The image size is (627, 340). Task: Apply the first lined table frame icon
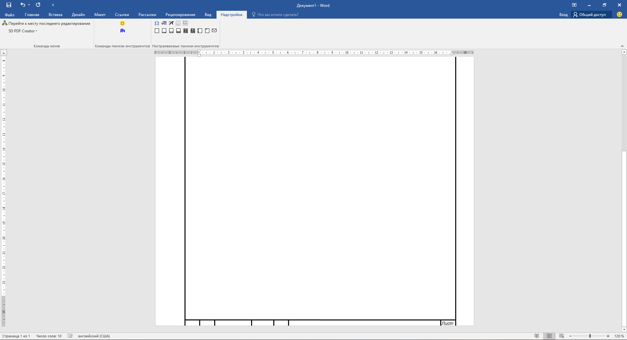tap(185, 31)
